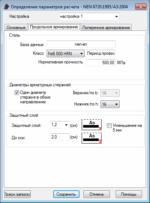Close the dialog with the red X button
The width and height of the screenshot is (150, 203).
(141, 7)
